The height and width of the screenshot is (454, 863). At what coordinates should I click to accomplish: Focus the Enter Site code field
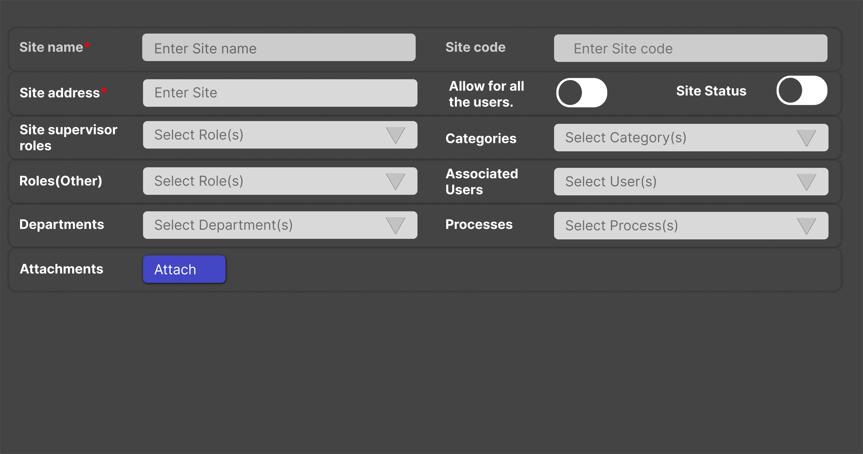[691, 48]
